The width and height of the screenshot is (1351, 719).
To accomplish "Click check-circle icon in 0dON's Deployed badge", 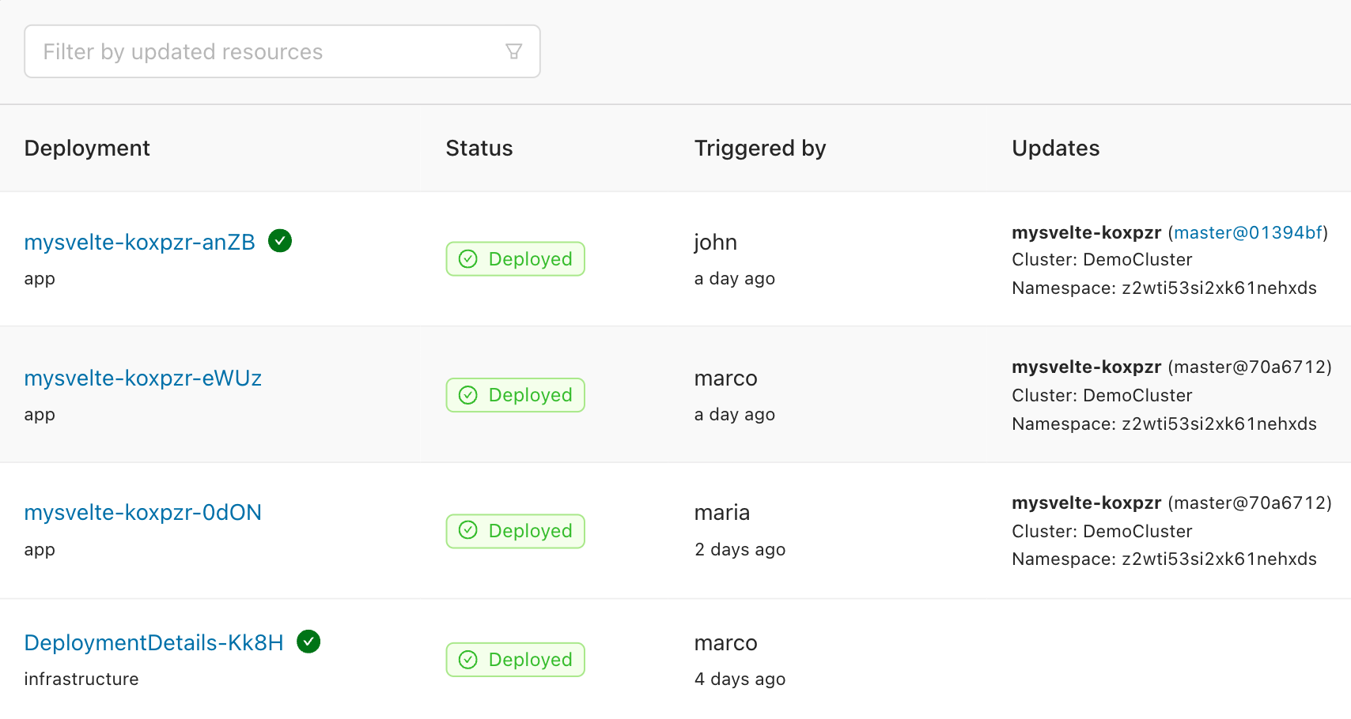I will click(468, 530).
